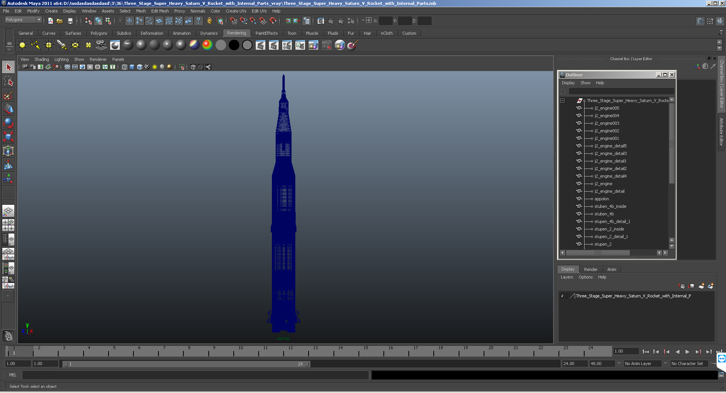This screenshot has width=726, height=393.
Task: Select the arrow Select Tool in toolbox
Action: pos(8,67)
